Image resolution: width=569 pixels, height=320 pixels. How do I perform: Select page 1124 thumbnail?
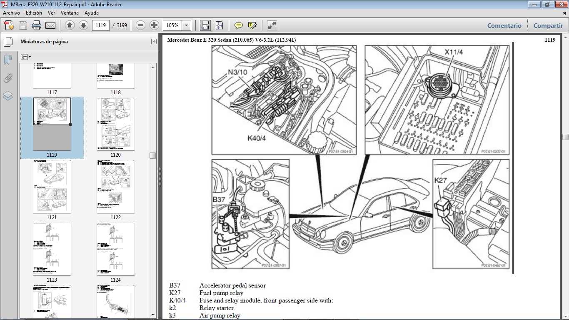click(116, 249)
